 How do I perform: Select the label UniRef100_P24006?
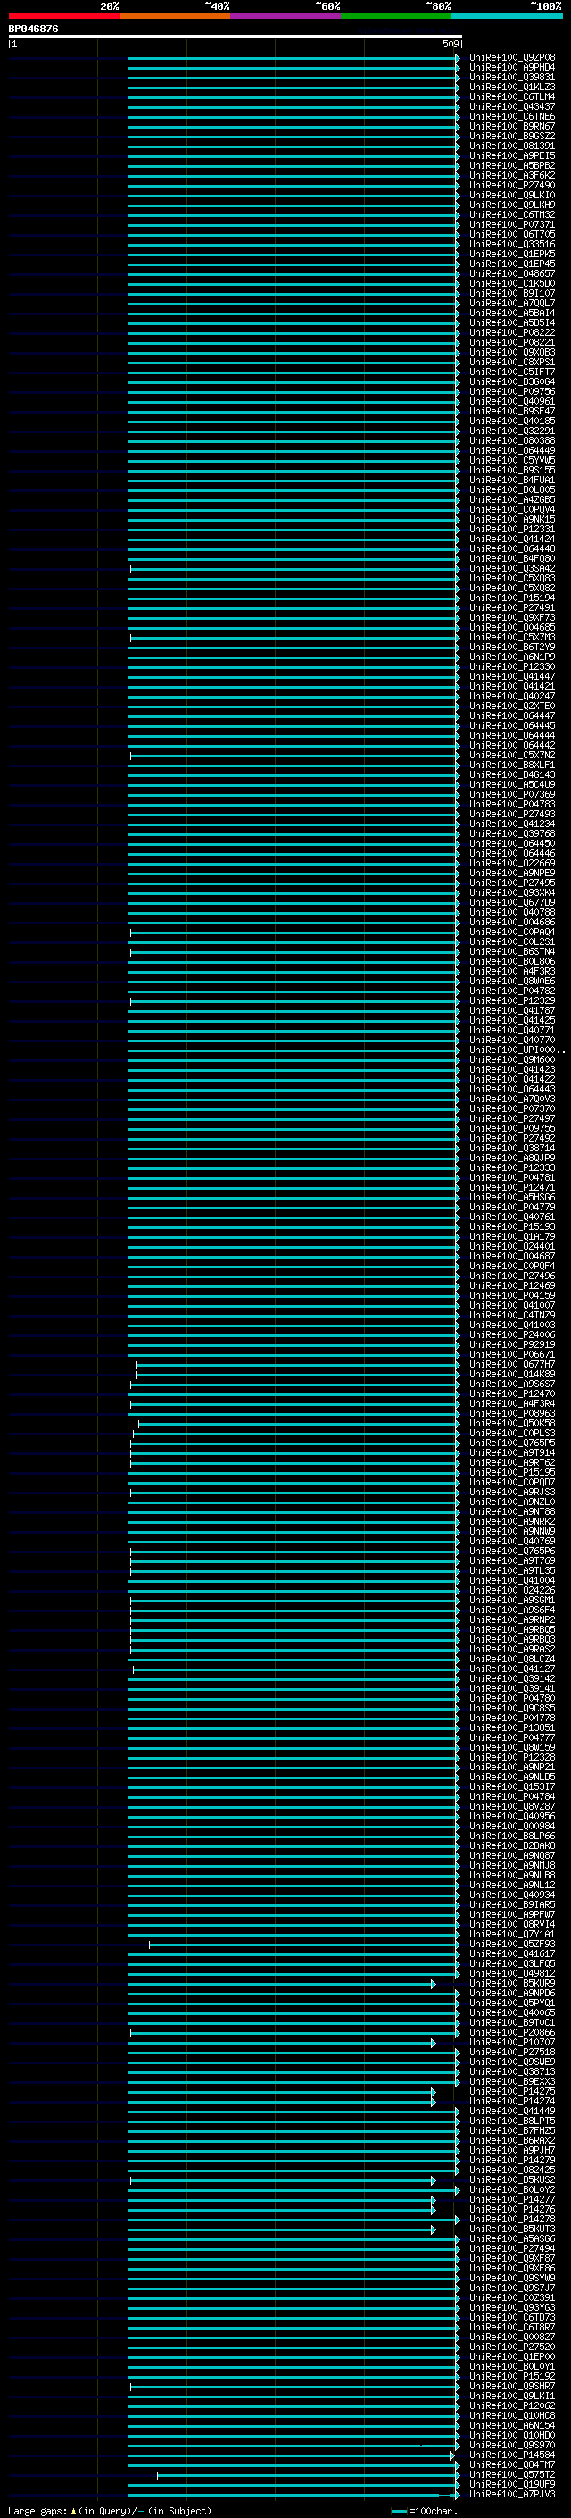[512, 1334]
